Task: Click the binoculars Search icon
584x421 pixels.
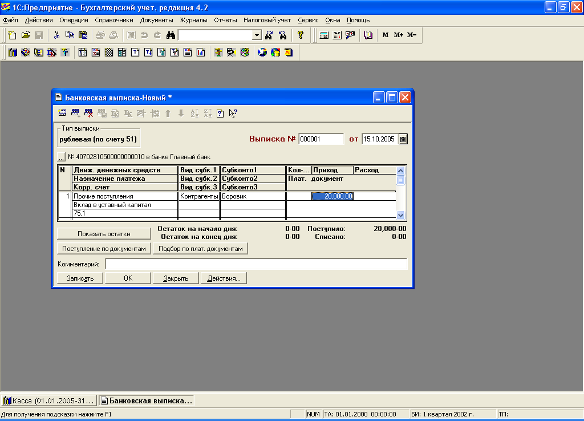Action: (x=171, y=35)
